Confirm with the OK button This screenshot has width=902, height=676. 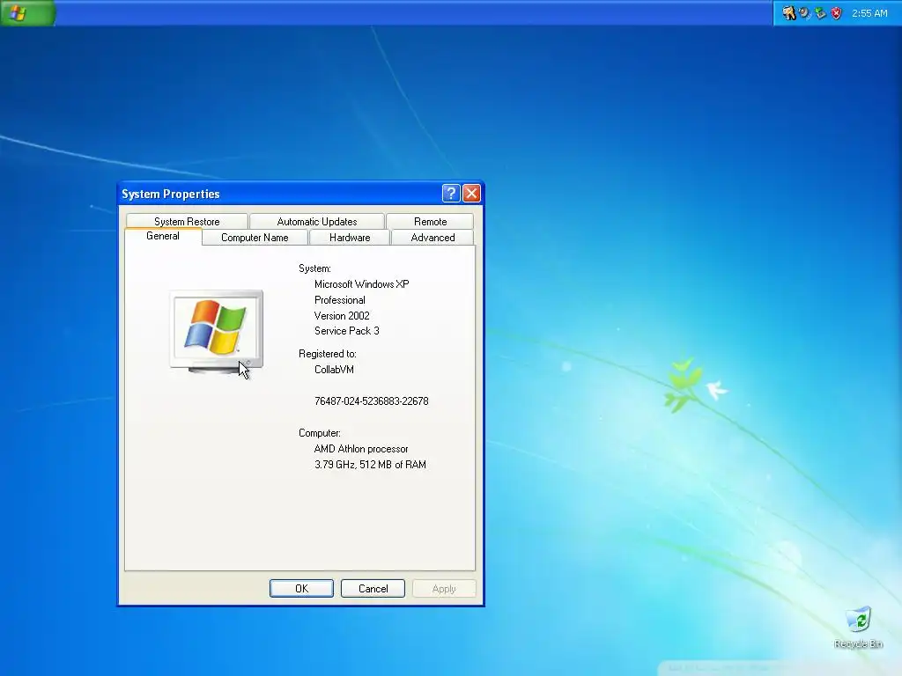pyautogui.click(x=301, y=589)
